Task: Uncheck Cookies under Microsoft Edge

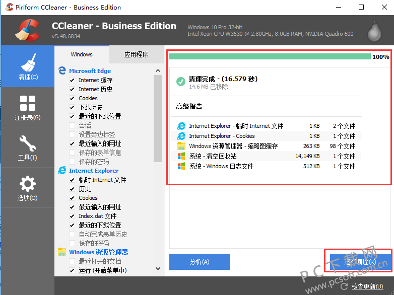Action: (72, 98)
